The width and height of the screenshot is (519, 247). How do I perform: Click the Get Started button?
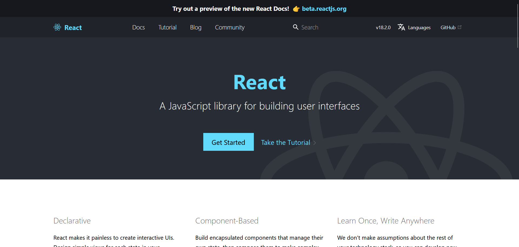coord(228,142)
